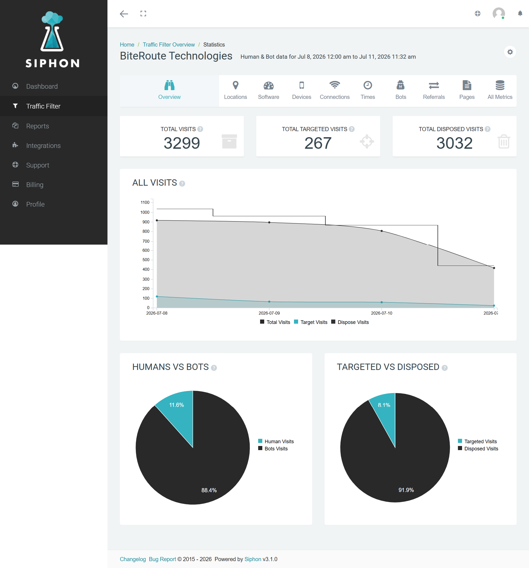
Task: Switch to the Pages tab
Action: tap(467, 91)
